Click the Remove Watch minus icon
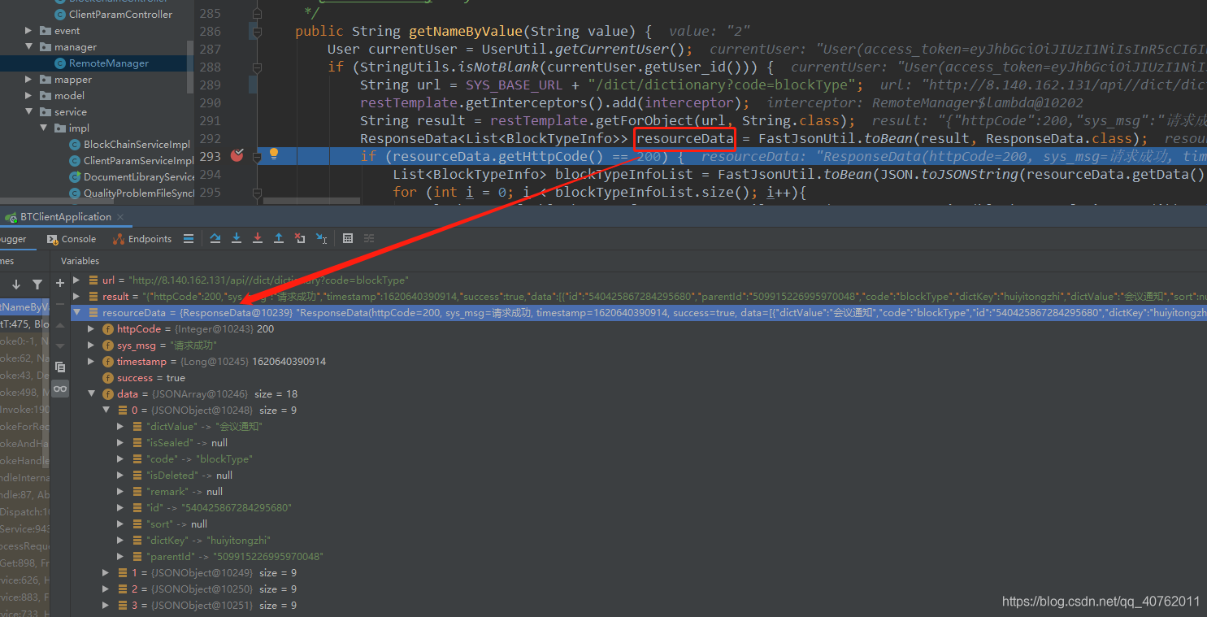The width and height of the screenshot is (1207, 617). pyautogui.click(x=60, y=303)
